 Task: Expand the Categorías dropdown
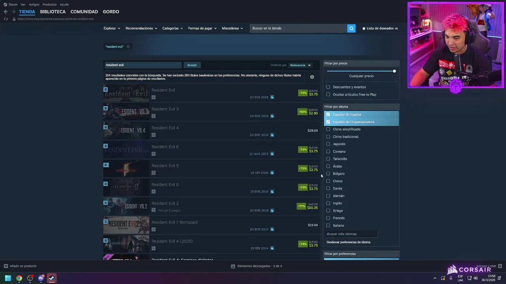pos(173,28)
